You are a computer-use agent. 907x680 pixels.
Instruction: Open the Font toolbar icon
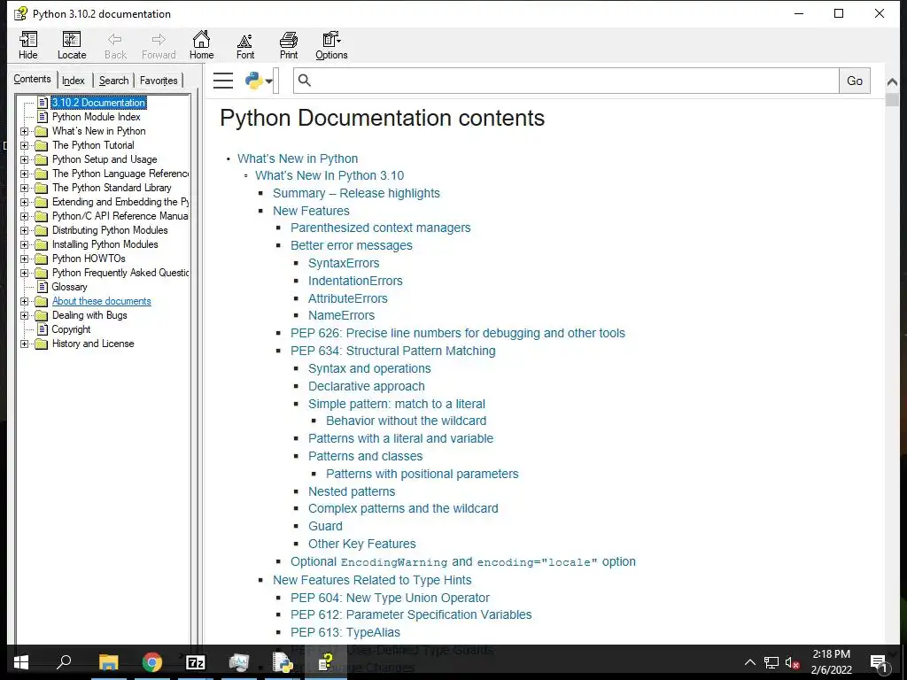(245, 45)
